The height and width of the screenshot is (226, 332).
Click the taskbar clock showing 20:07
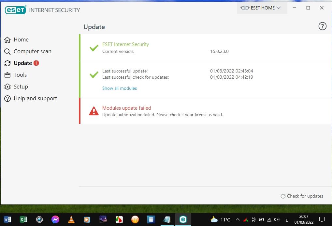pyautogui.click(x=304, y=219)
